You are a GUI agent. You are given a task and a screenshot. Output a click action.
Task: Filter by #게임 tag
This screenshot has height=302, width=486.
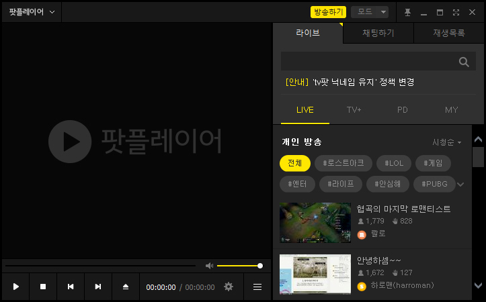tap(433, 163)
